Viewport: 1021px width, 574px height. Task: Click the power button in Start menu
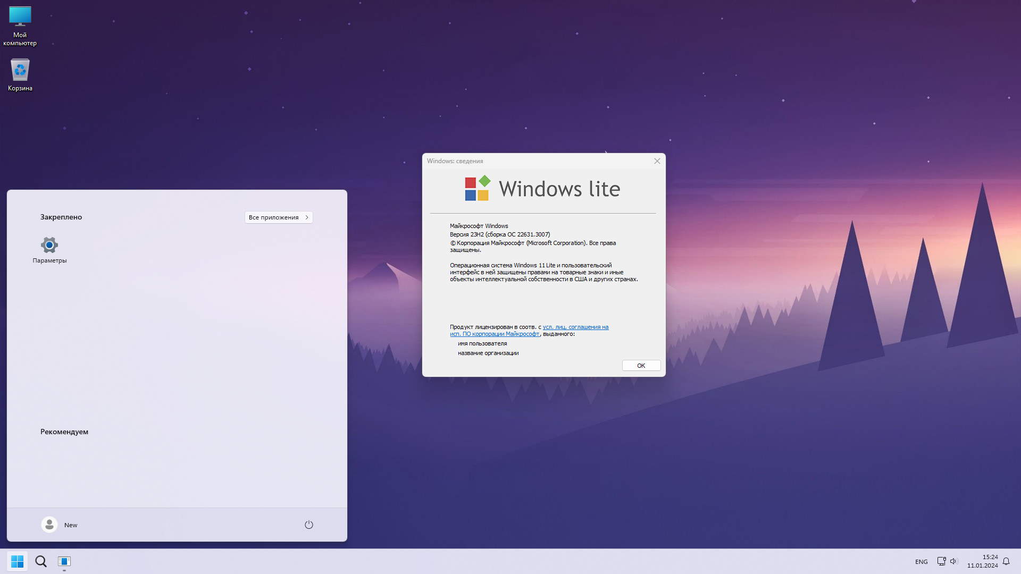coord(308,525)
